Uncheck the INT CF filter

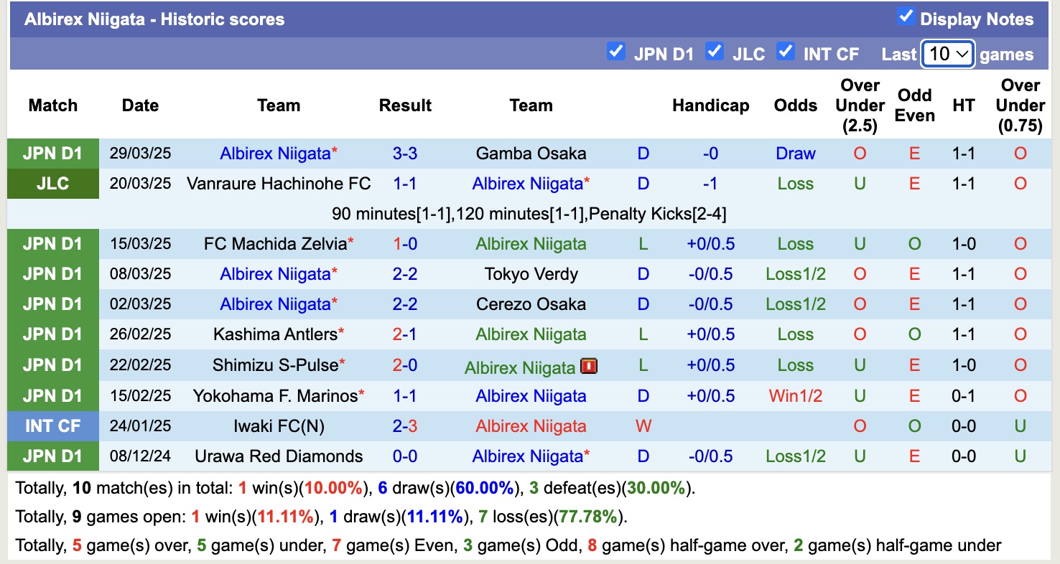pyautogui.click(x=786, y=51)
